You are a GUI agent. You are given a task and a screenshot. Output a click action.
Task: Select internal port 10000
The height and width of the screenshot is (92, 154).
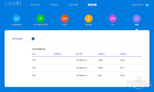pos(100,68)
